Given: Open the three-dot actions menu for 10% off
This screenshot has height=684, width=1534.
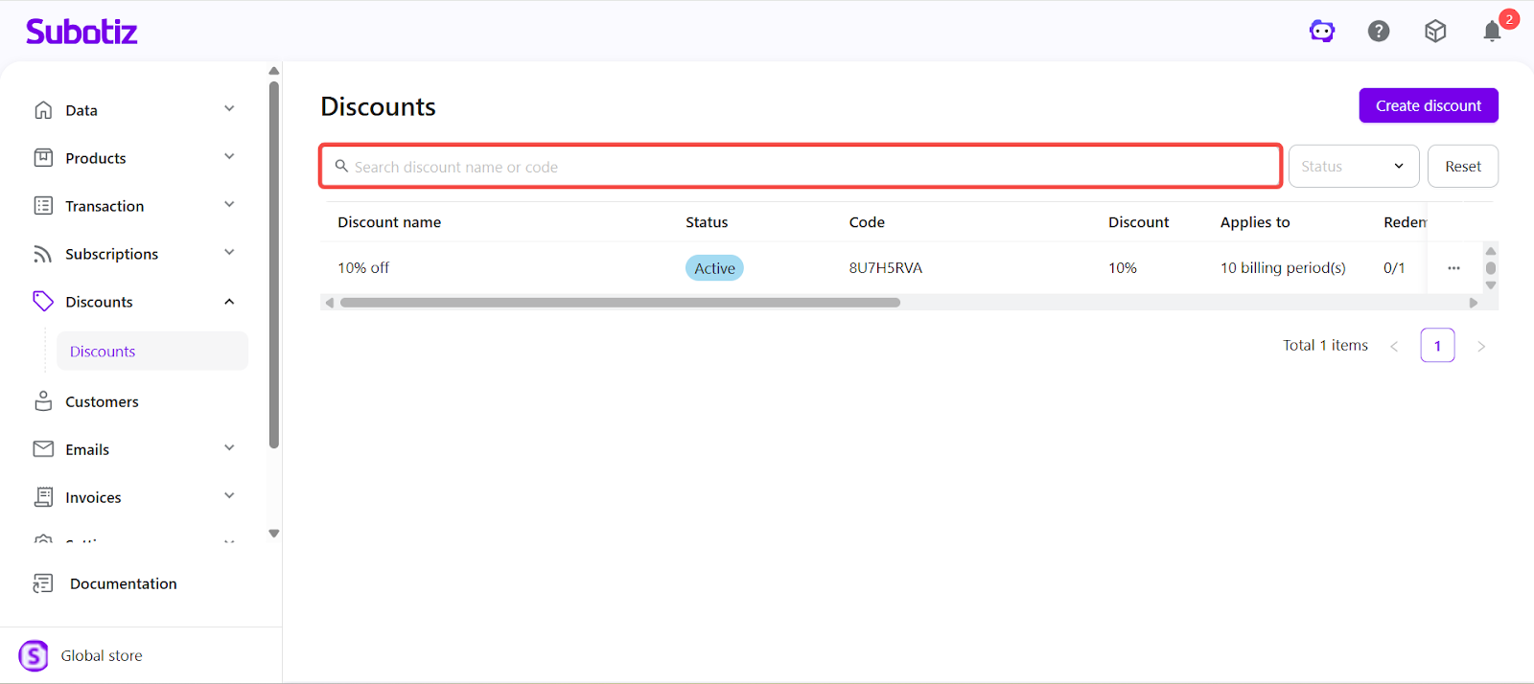Looking at the screenshot, I should [x=1453, y=268].
